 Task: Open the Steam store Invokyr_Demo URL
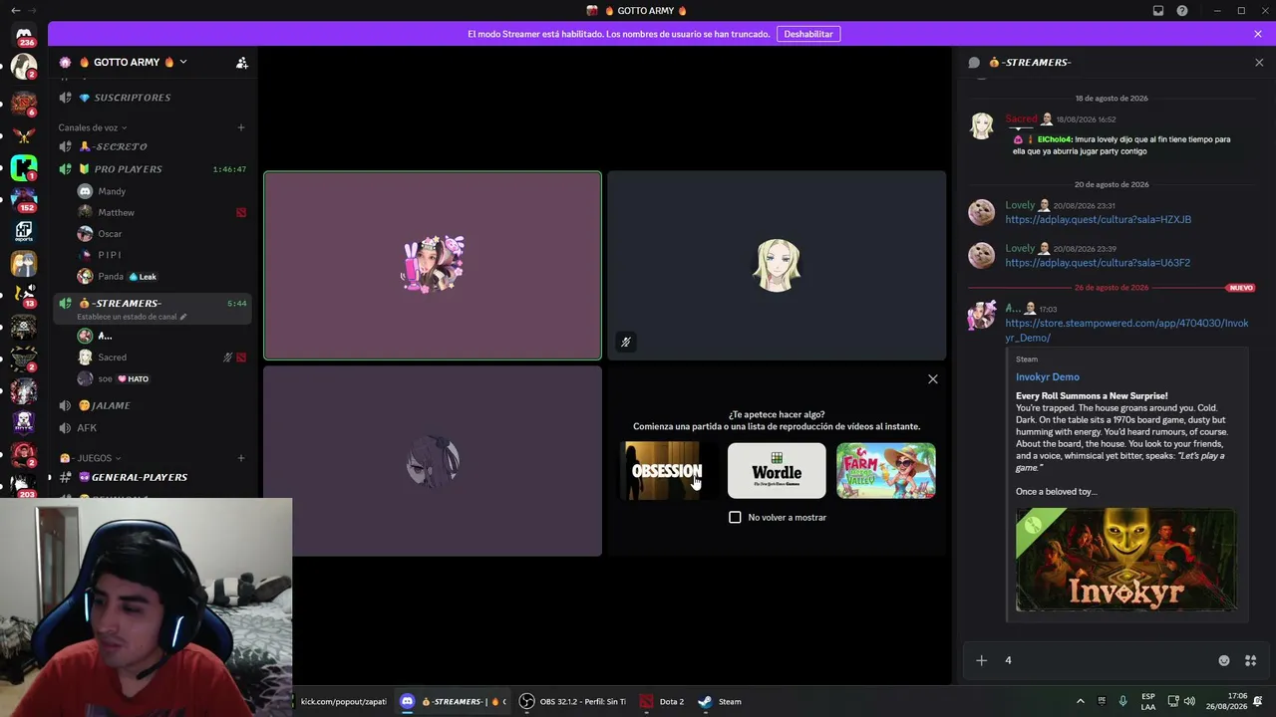(1126, 331)
